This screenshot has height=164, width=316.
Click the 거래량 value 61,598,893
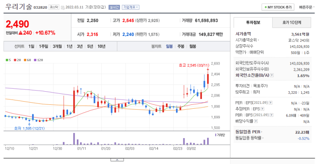[x=206, y=21]
